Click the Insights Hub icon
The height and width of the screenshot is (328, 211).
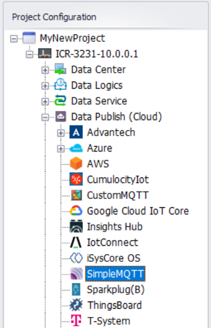pos(76,227)
